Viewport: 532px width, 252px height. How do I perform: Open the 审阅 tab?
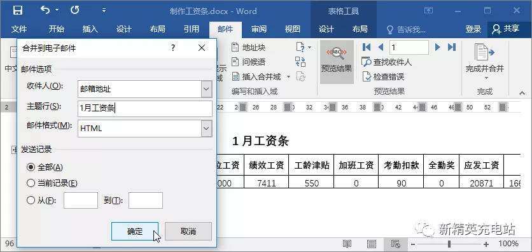[x=259, y=29]
